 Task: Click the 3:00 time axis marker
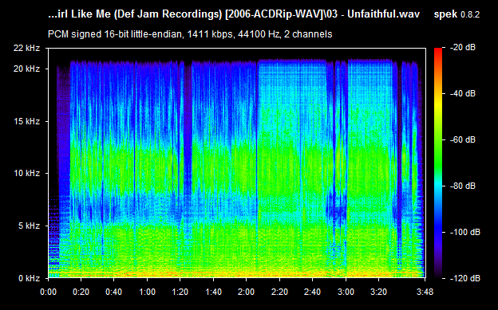pos(346,292)
